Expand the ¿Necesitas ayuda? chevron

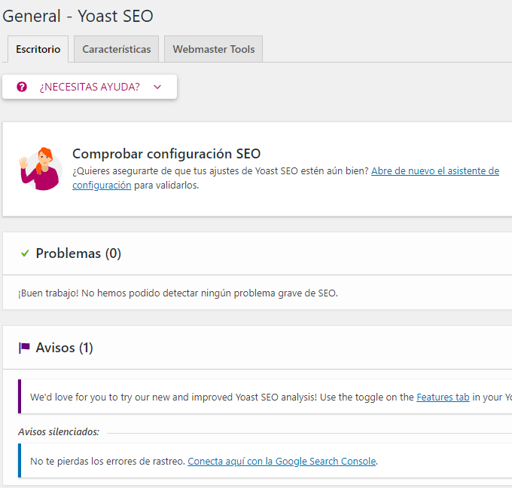[157, 87]
